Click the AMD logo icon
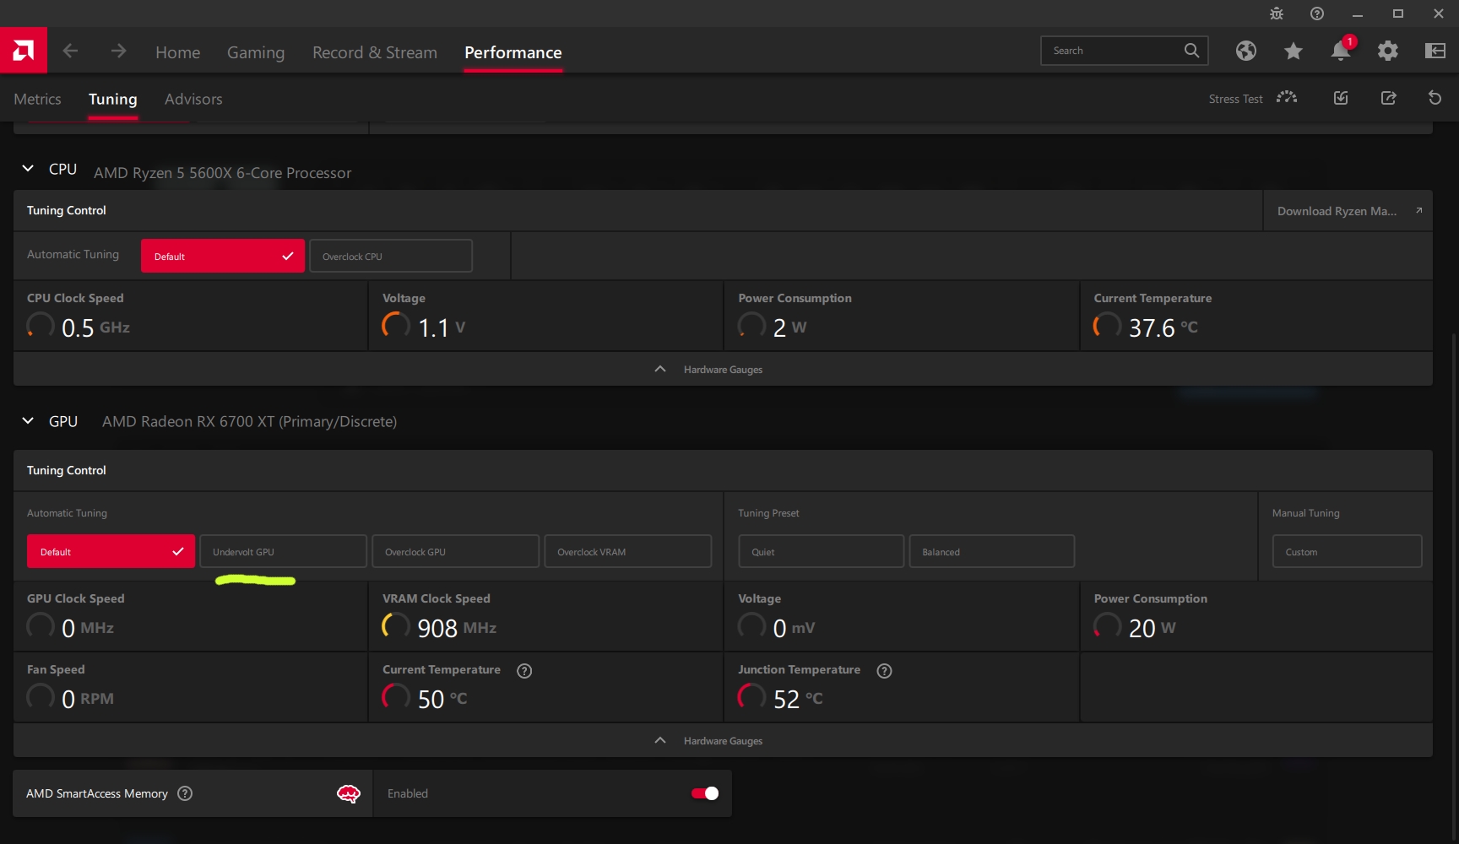The height and width of the screenshot is (844, 1459). tap(24, 51)
